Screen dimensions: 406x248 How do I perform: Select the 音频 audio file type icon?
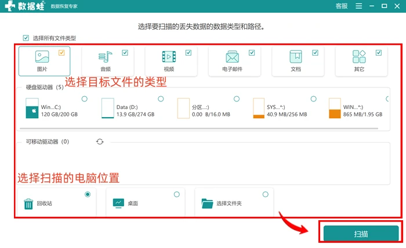(105, 57)
